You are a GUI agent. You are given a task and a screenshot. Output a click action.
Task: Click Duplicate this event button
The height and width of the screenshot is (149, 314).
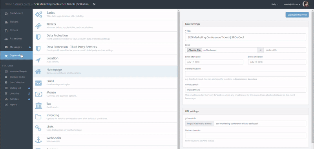point(297,15)
